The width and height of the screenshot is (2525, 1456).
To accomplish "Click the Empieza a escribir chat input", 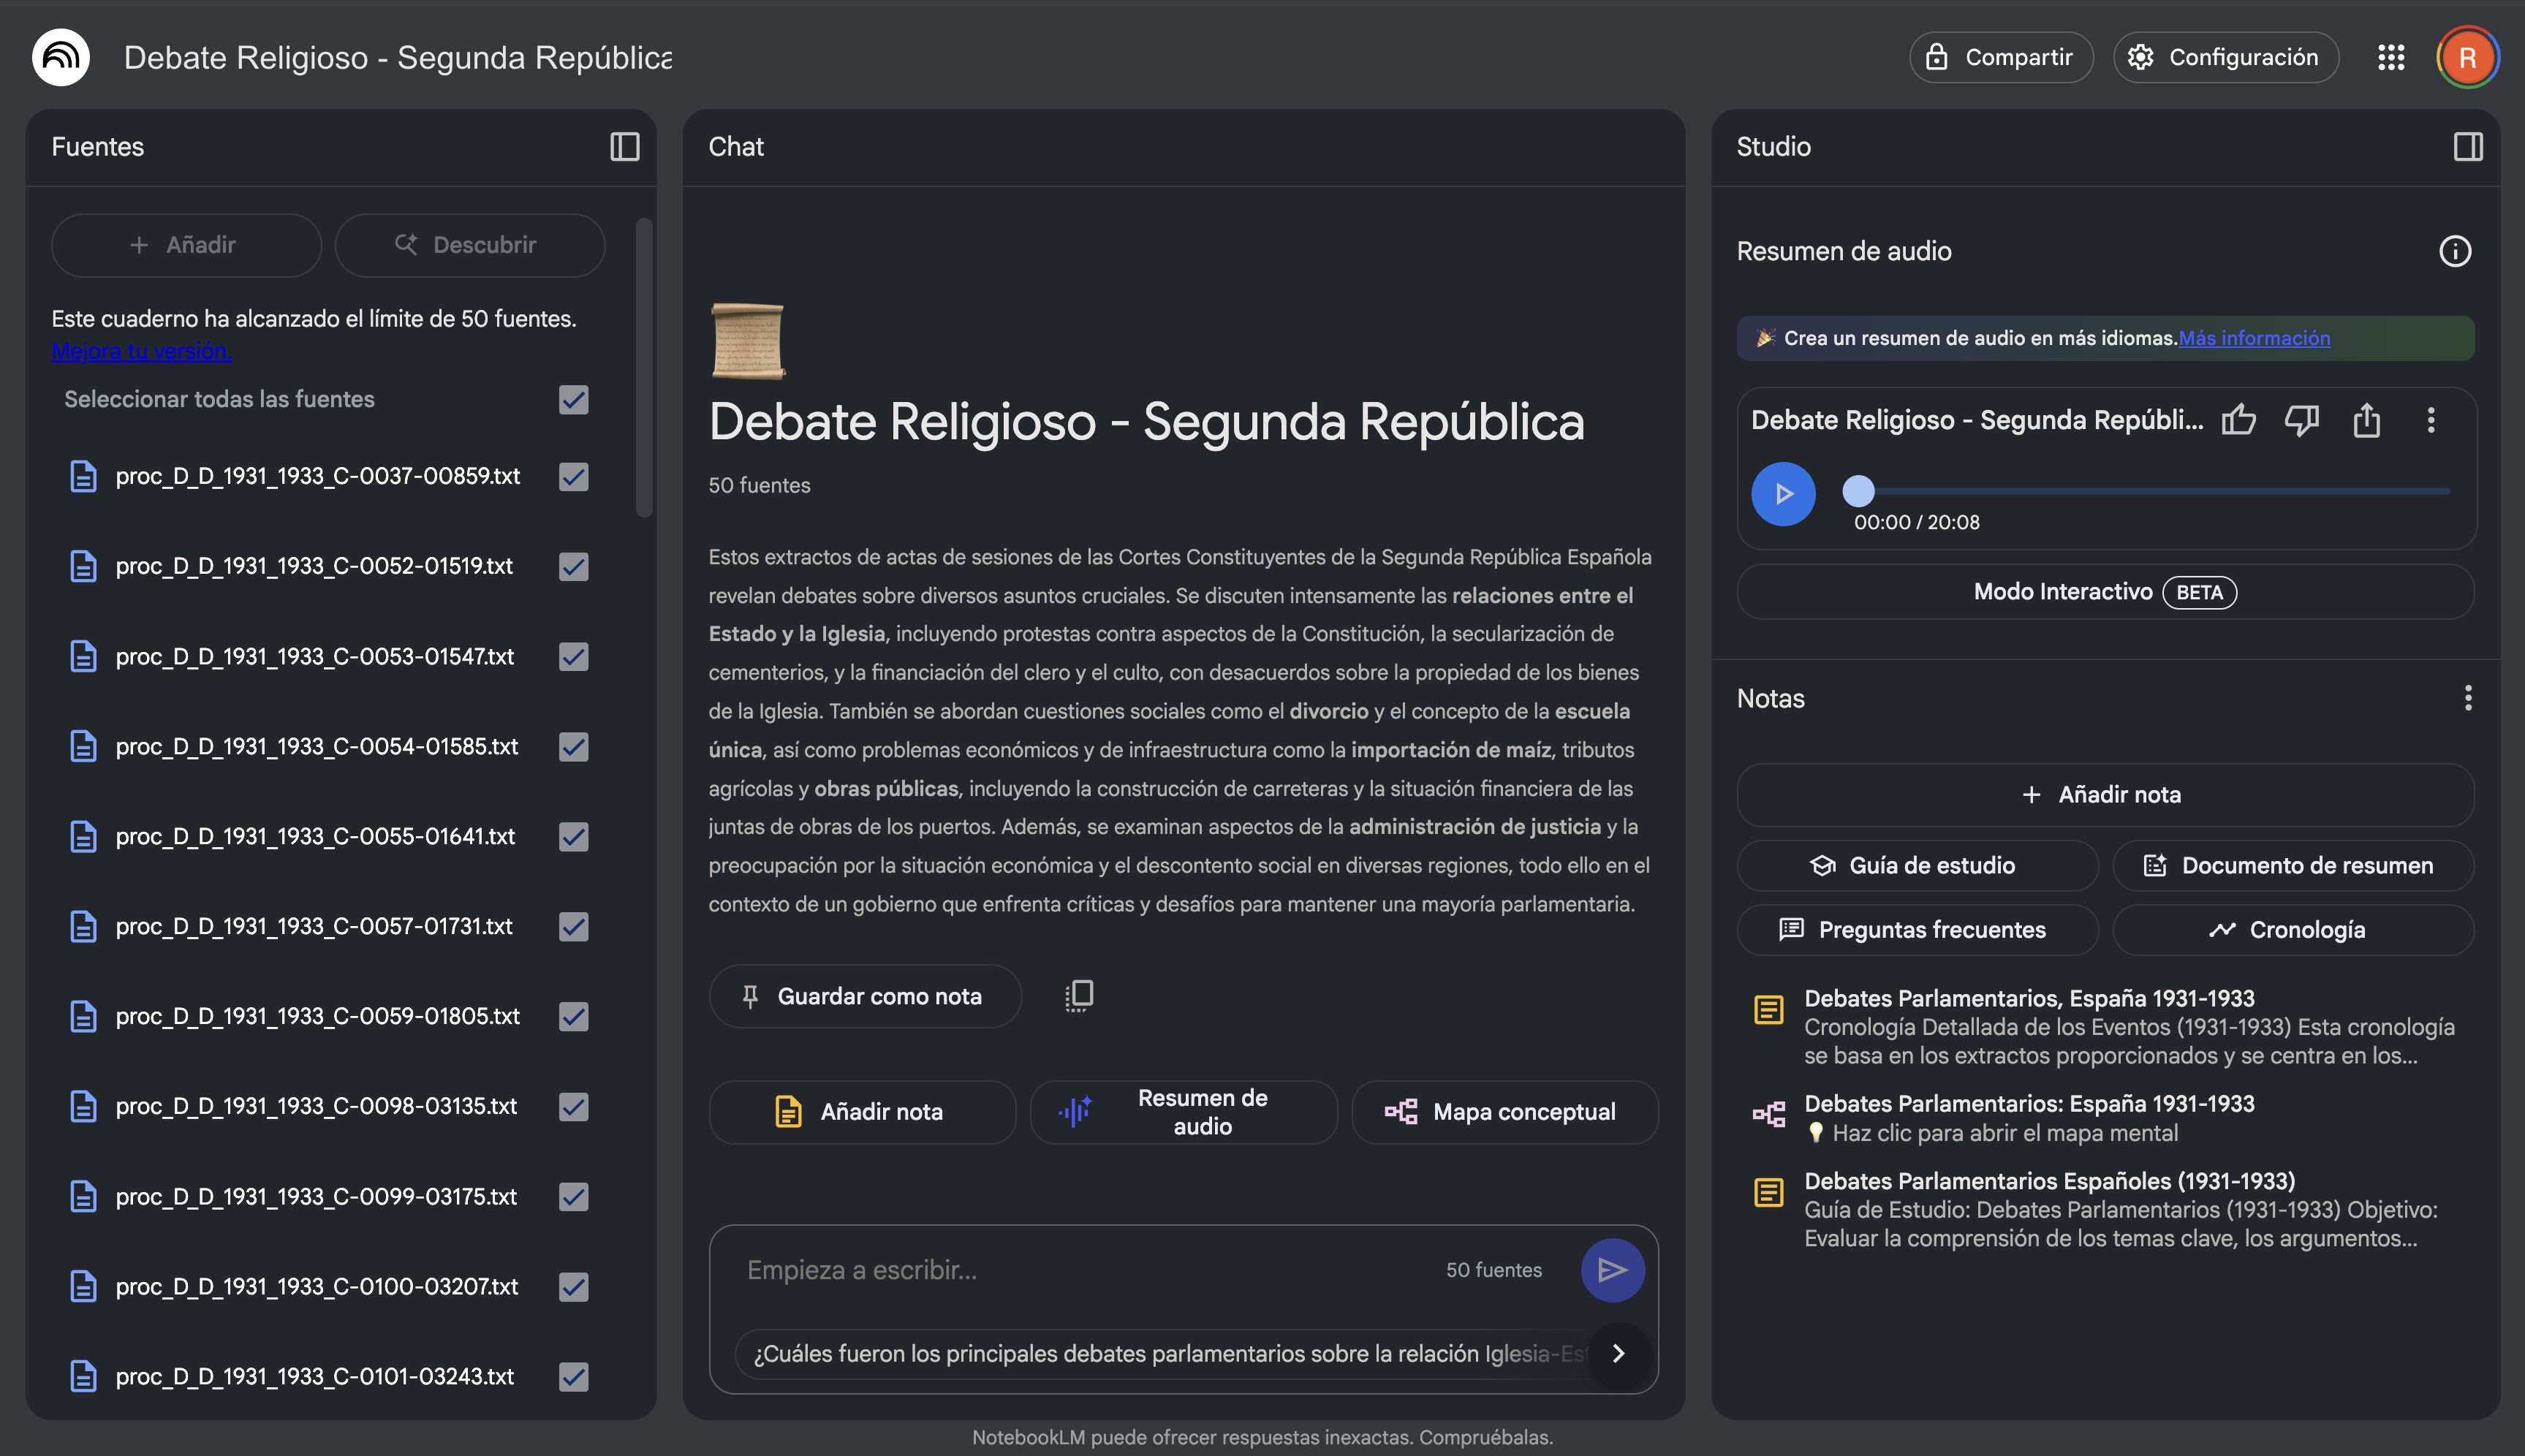I will point(1000,1269).
